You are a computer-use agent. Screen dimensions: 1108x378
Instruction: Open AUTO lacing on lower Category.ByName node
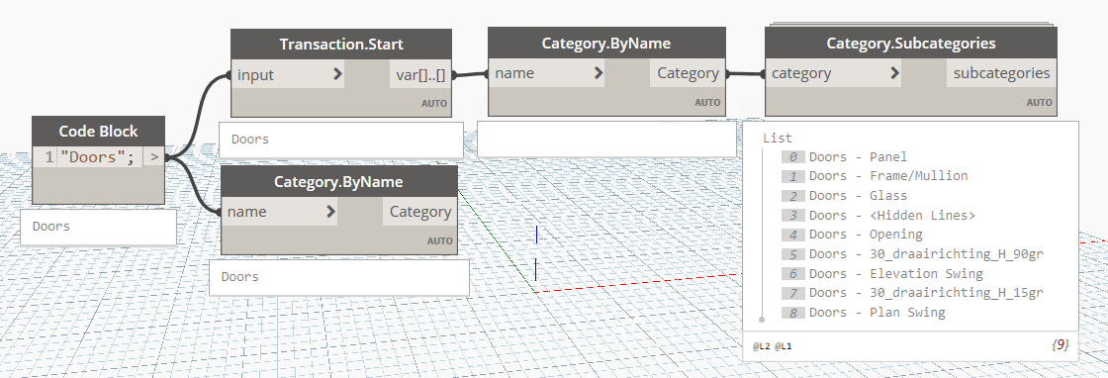tap(439, 240)
